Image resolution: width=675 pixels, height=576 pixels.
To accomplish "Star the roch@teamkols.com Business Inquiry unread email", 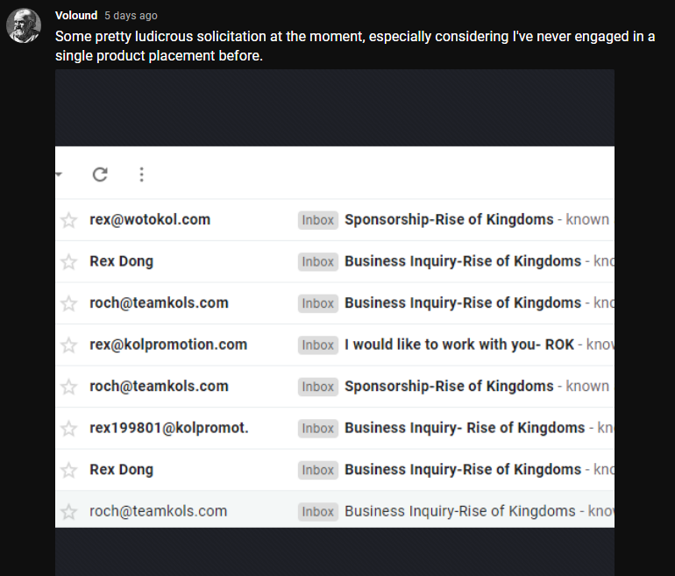I will [x=69, y=303].
